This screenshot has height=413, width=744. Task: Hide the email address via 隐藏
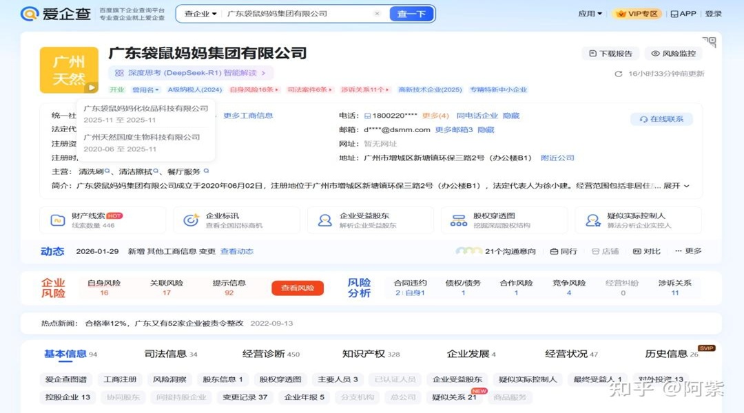point(486,129)
